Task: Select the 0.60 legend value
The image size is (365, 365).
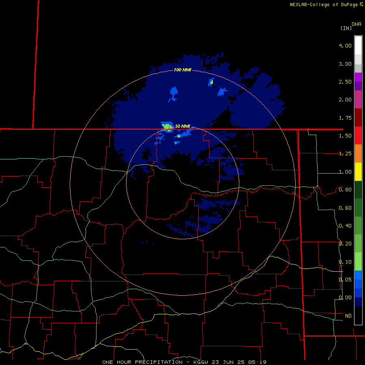Action: click(345, 208)
